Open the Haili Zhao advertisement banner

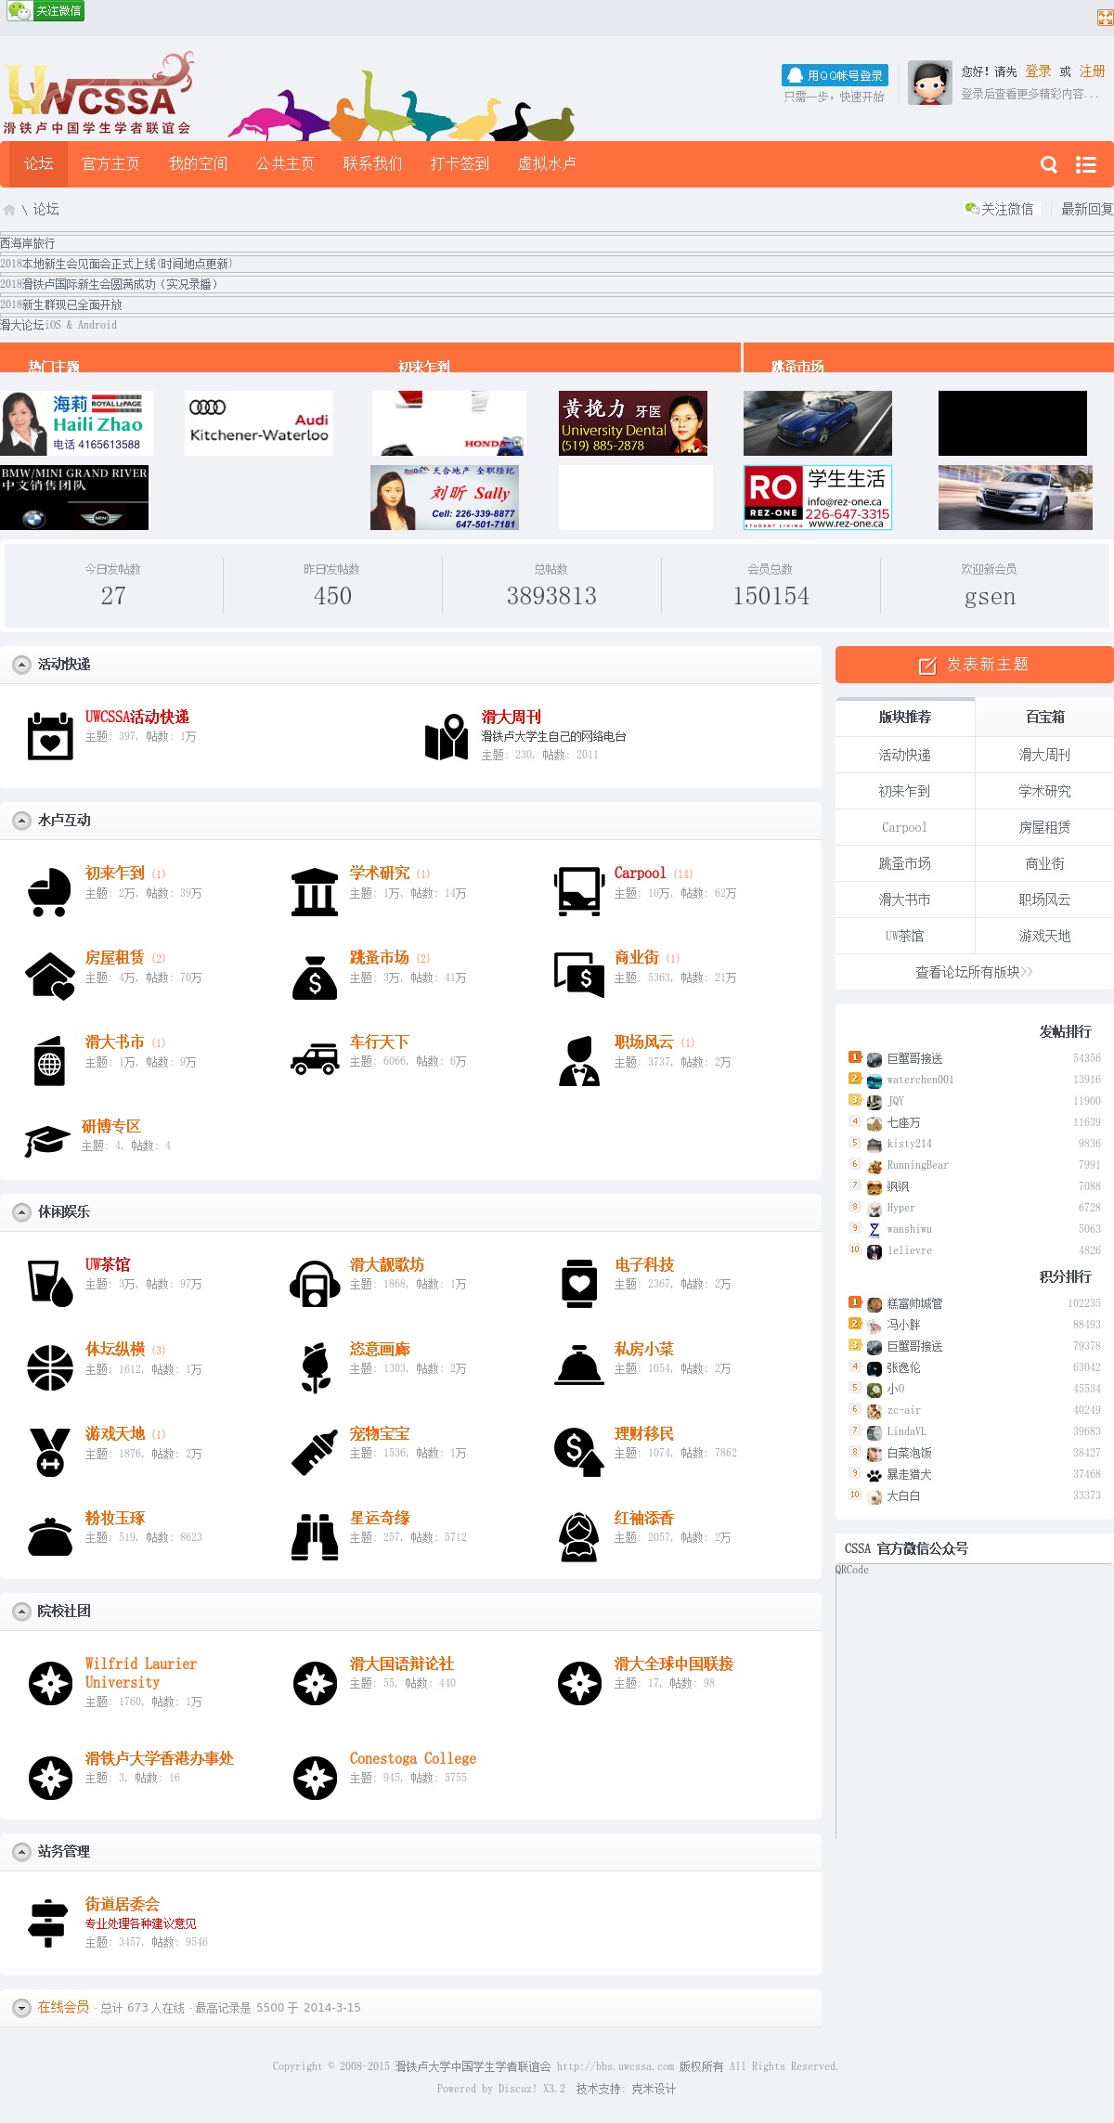77,423
